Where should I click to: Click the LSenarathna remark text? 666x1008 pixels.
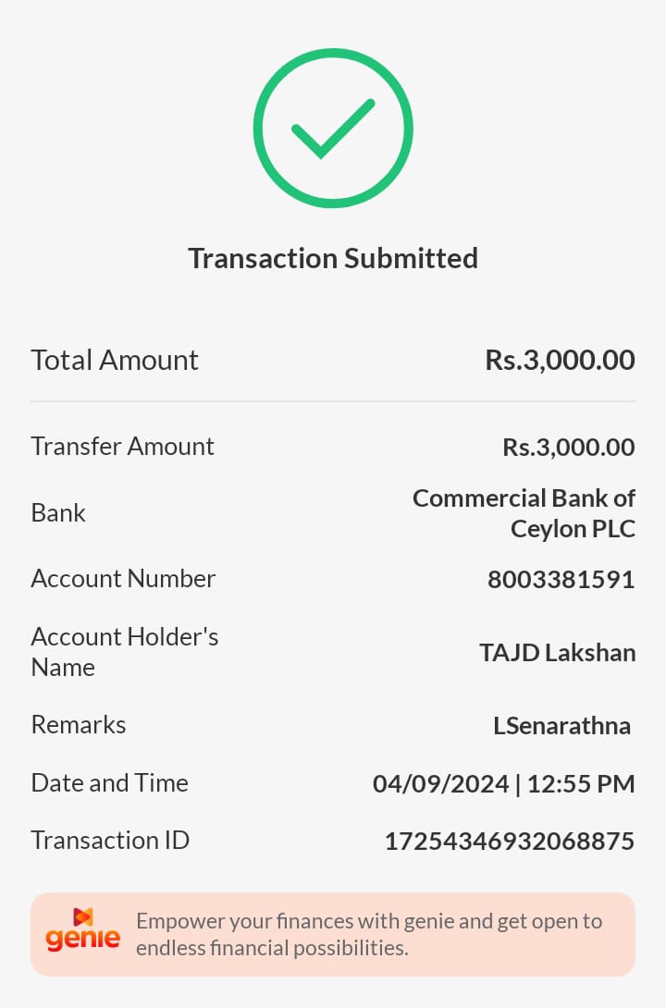click(561, 726)
